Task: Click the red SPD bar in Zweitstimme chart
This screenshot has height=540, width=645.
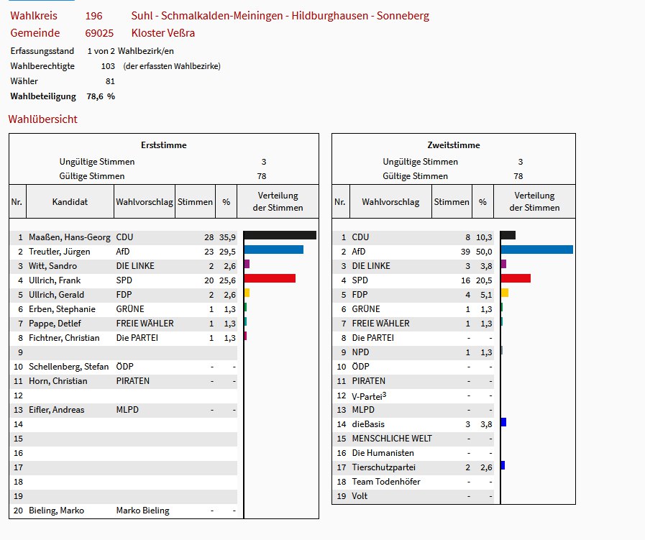Action: pos(516,278)
